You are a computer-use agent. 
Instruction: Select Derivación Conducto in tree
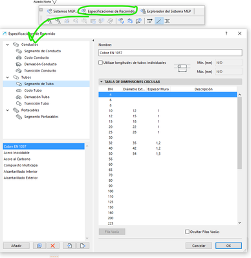click(41, 64)
